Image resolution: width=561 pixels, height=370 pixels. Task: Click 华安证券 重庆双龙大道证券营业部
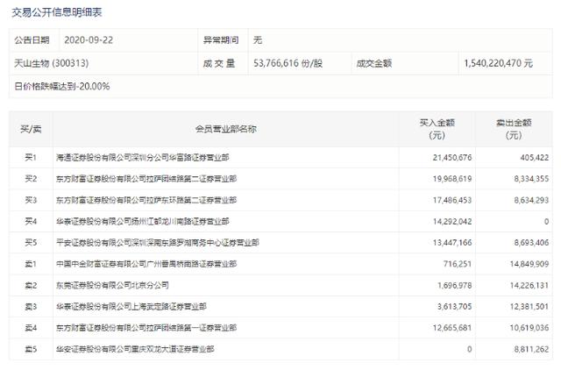[x=135, y=349]
